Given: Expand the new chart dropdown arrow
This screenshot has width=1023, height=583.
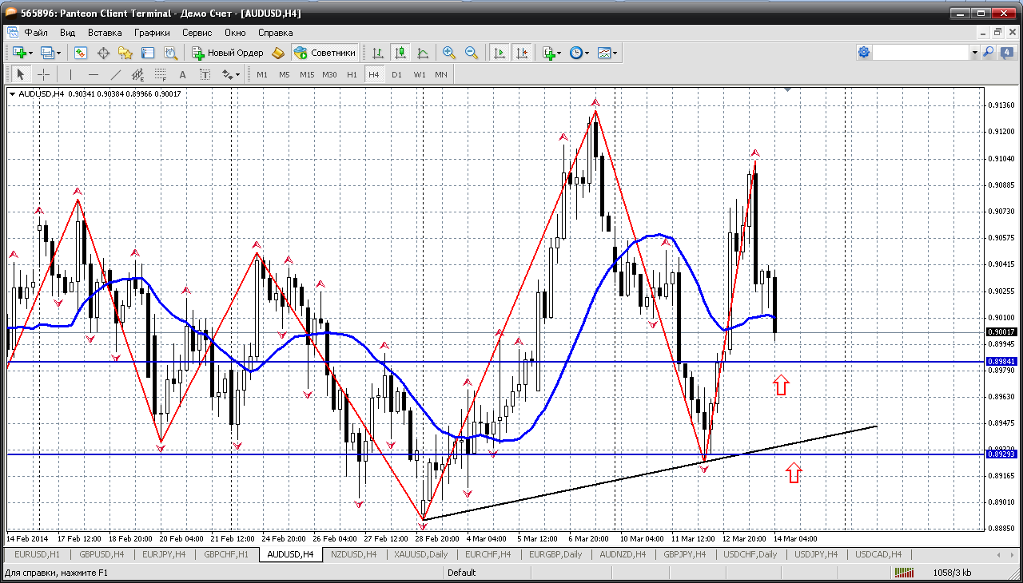Looking at the screenshot, I should [x=30, y=53].
